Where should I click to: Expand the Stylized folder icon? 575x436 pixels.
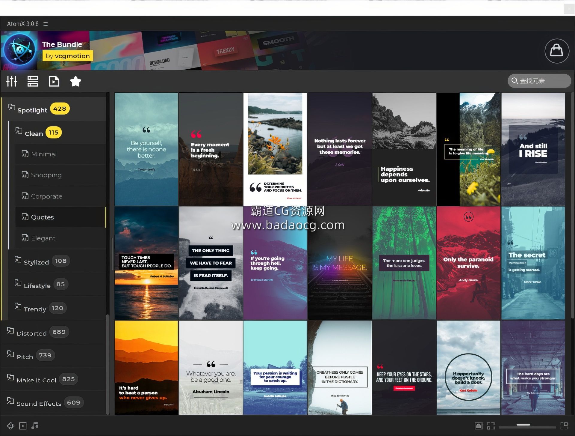(18, 259)
